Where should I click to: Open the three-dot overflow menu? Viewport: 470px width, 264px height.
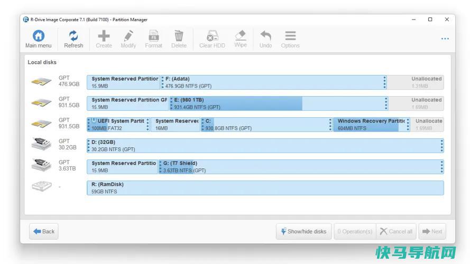[445, 39]
